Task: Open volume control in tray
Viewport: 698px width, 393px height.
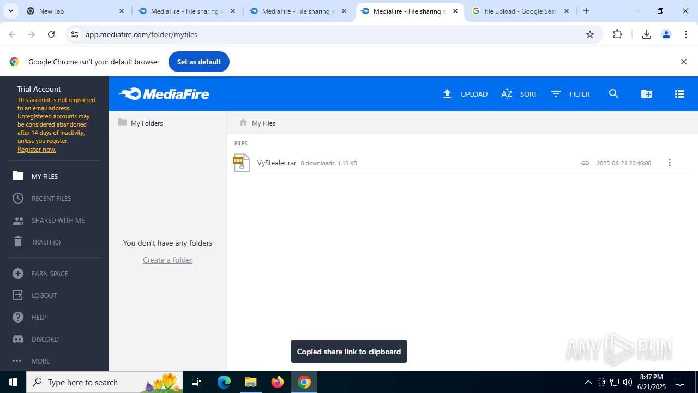Action: pos(627,382)
